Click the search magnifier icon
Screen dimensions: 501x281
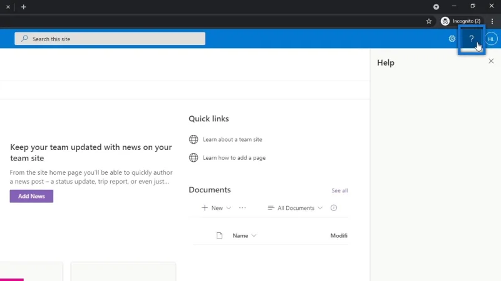24,39
